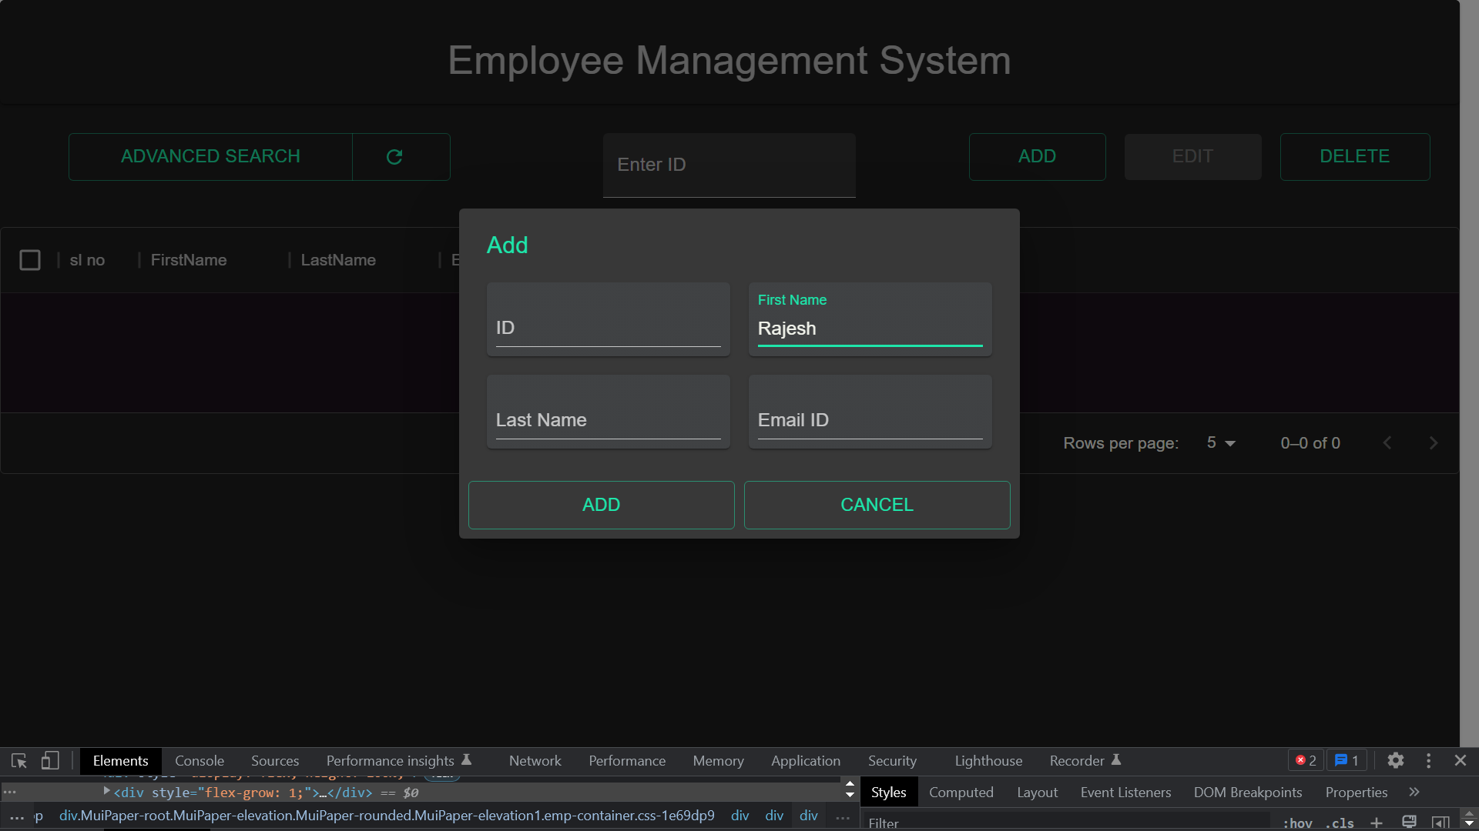
Task: Click the ADVANCED SEARCH button
Action: coord(210,157)
